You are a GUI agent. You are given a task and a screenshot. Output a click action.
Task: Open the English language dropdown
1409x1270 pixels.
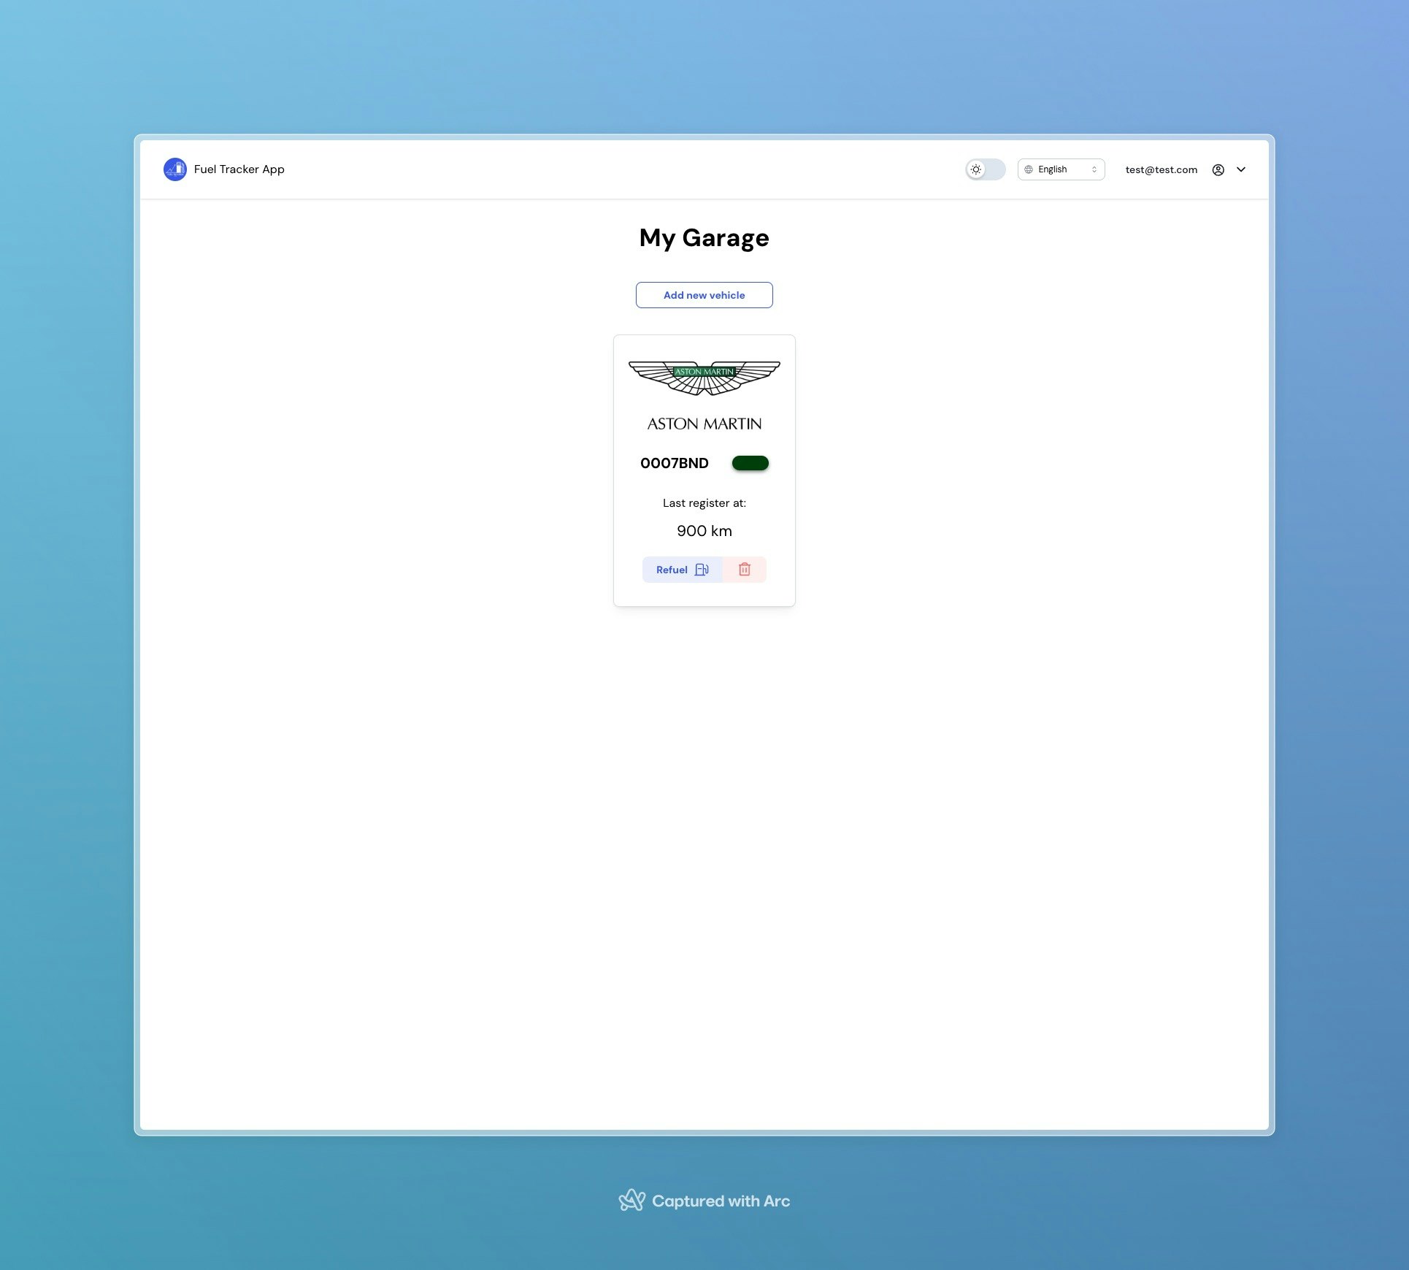(x=1061, y=169)
